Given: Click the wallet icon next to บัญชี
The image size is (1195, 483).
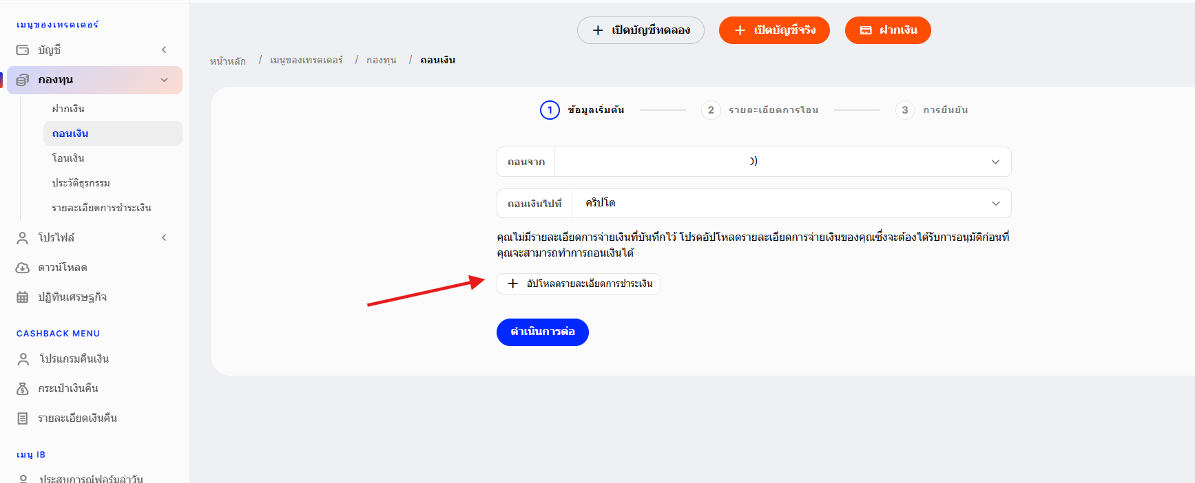Looking at the screenshot, I should coord(23,50).
